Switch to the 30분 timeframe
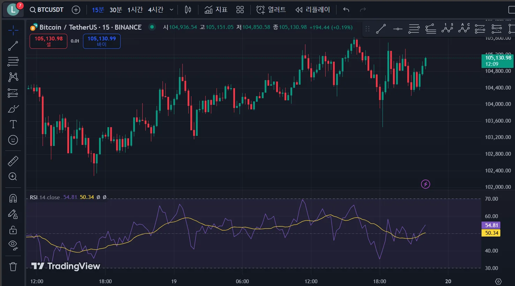 coord(116,10)
